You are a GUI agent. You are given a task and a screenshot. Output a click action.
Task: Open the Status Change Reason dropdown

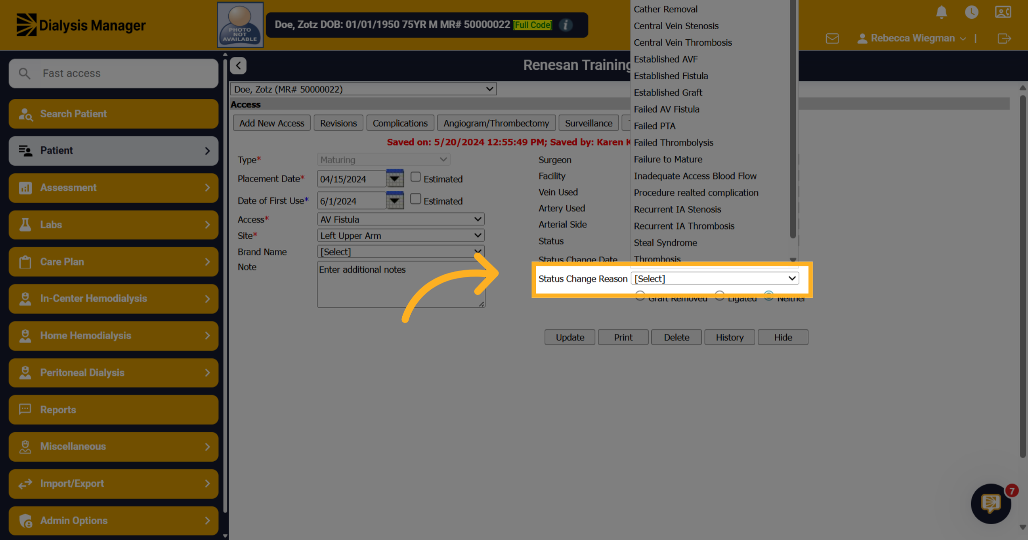pyautogui.click(x=714, y=279)
